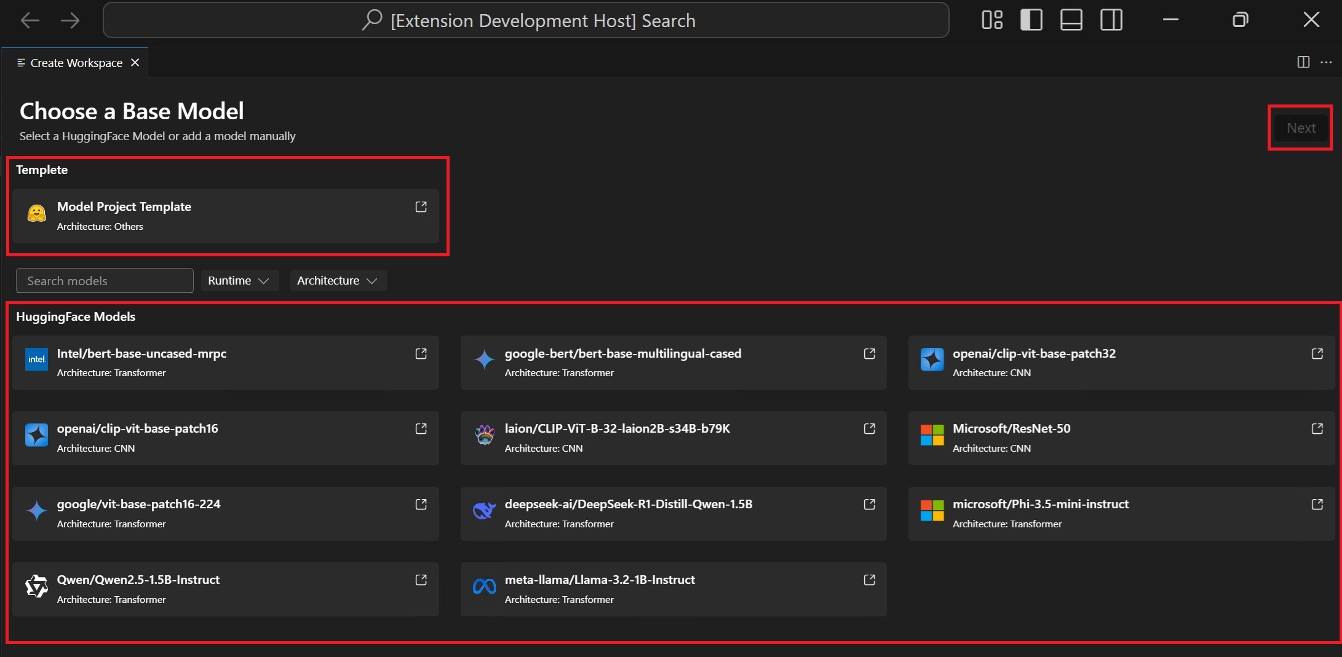Open external link for laion/CLIP-ViT-B-32 model

pos(869,429)
